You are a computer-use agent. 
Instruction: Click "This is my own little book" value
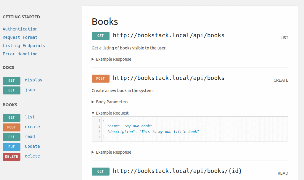click(x=169, y=132)
